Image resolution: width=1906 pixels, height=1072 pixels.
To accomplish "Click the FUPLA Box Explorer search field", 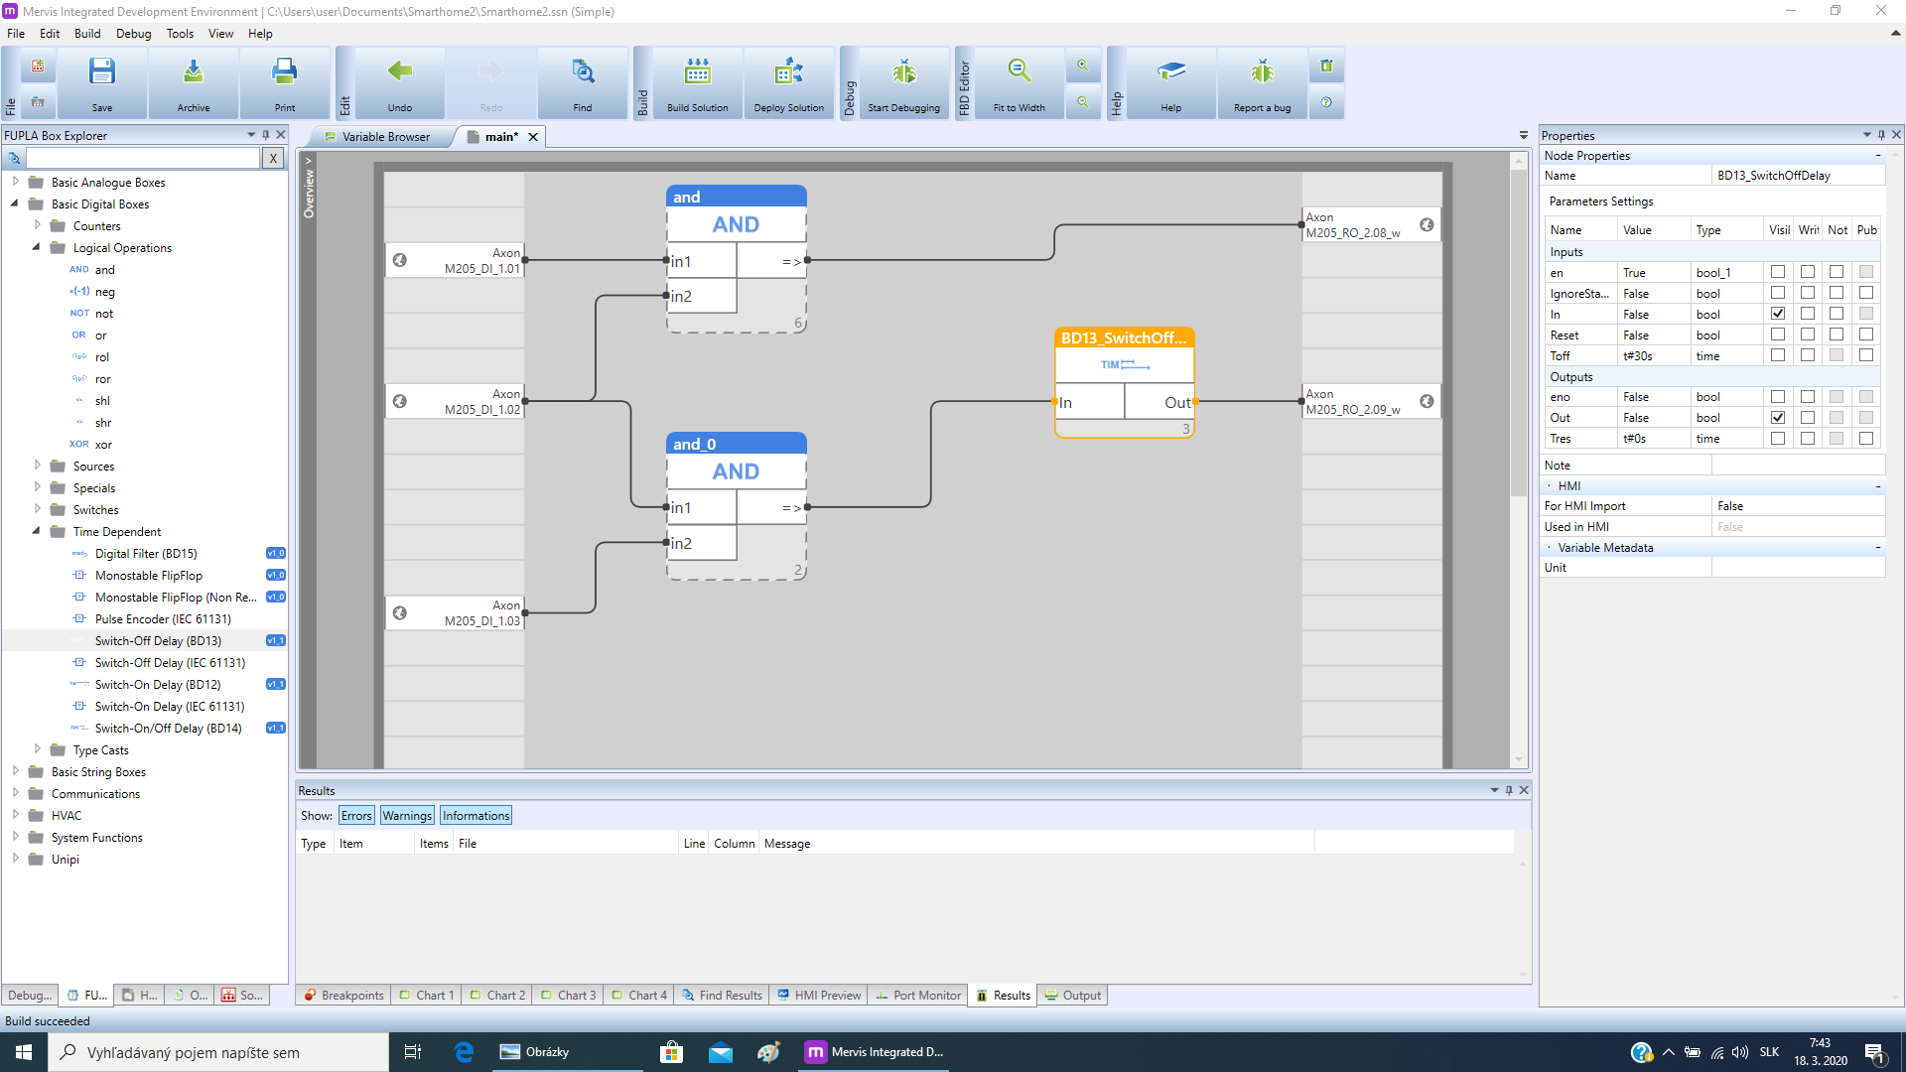I will (x=143, y=158).
